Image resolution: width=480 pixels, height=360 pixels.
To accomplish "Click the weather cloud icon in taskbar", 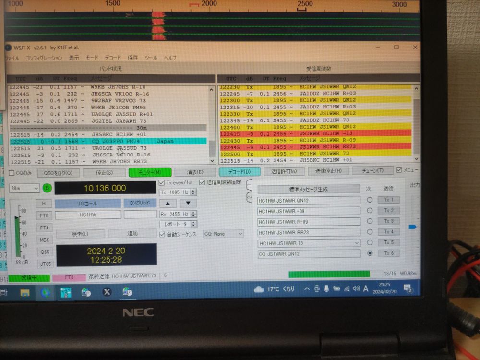I will pos(259,289).
